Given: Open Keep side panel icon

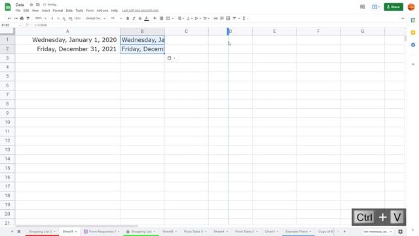Looking at the screenshot, I should 413,33.
